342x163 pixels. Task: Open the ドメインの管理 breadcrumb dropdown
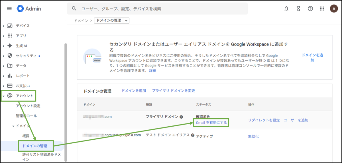[126, 21]
